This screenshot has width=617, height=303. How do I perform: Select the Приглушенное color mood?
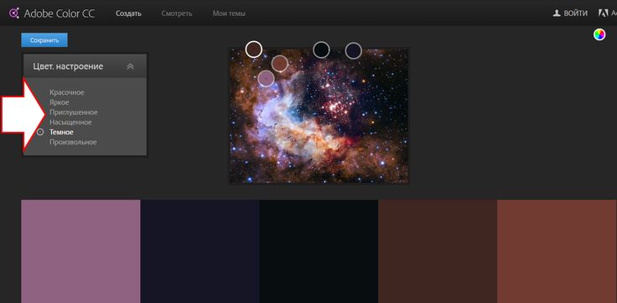click(x=74, y=112)
